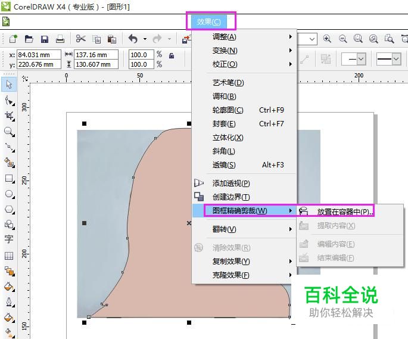The image size is (408, 339).
Task: Click the Paste clipboard icon
Action: pyautogui.click(x=112, y=39)
